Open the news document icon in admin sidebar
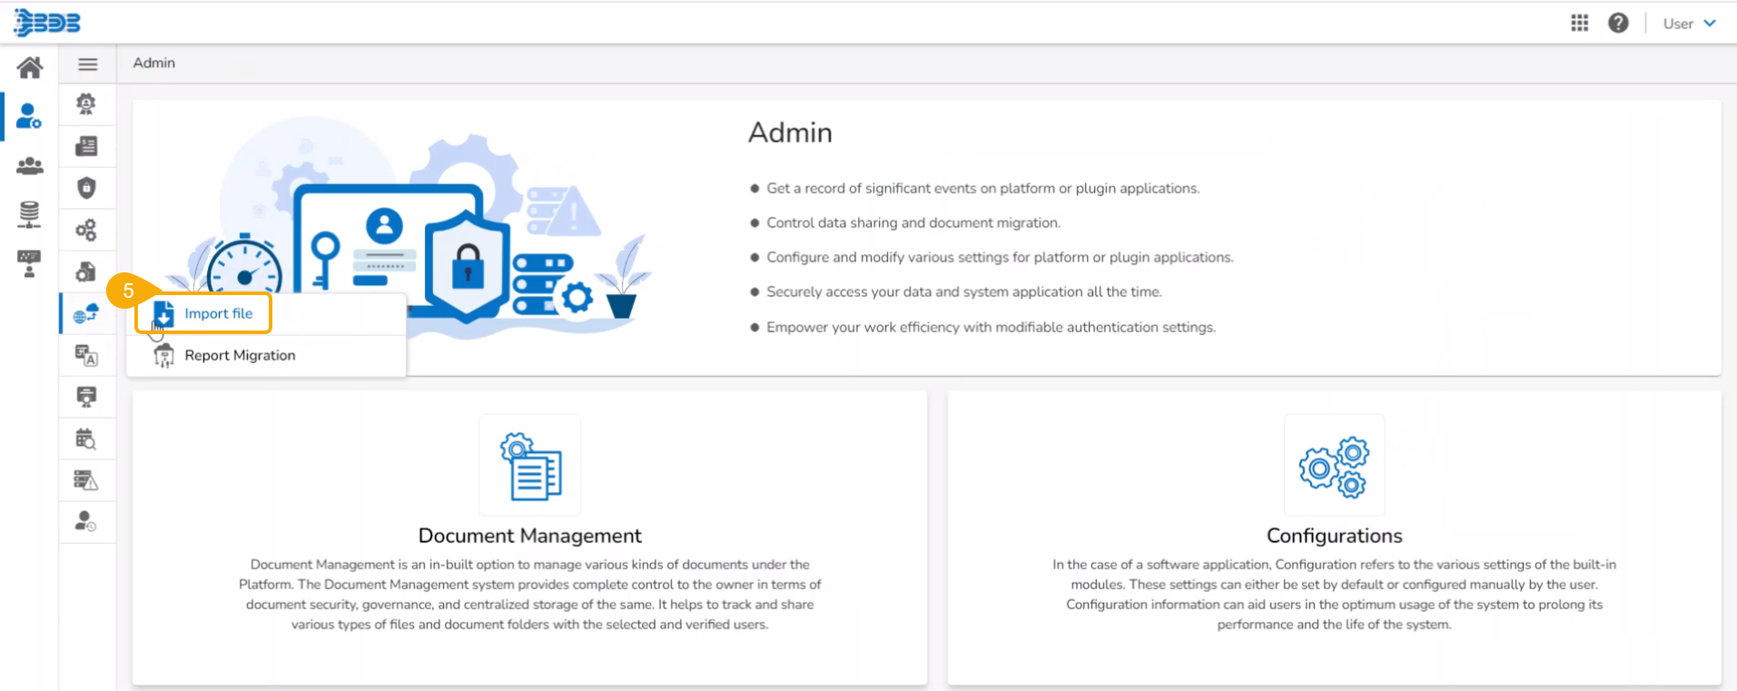 [x=86, y=146]
